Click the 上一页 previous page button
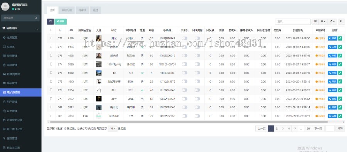 [261, 128]
